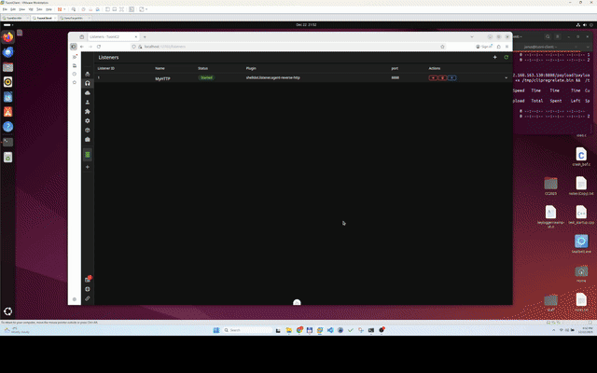Select the Home folder desktop icon
597x373 pixels.
[581, 273]
